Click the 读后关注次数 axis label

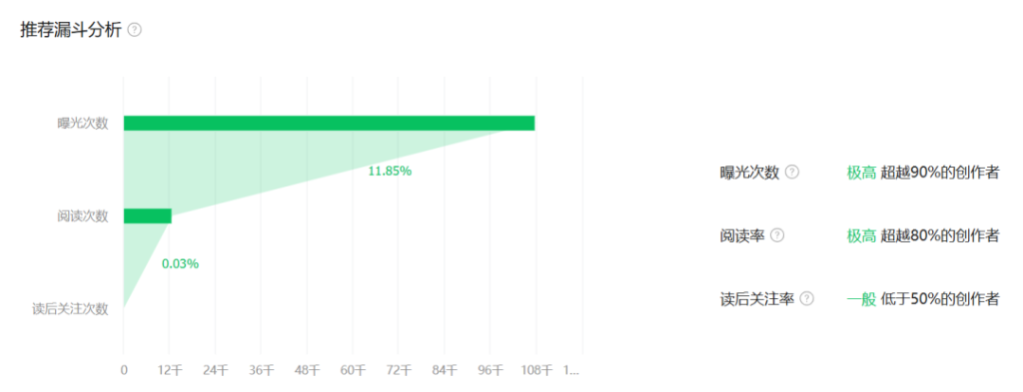[x=71, y=309]
